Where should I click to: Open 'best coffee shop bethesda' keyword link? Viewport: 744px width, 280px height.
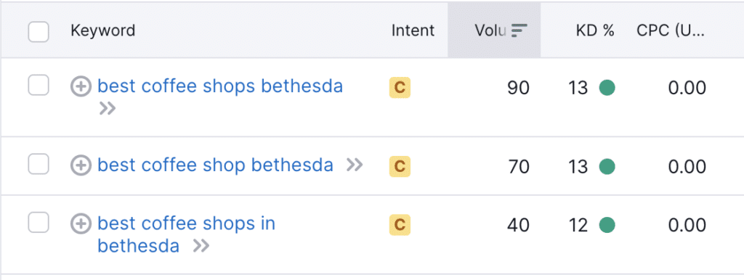tap(215, 165)
